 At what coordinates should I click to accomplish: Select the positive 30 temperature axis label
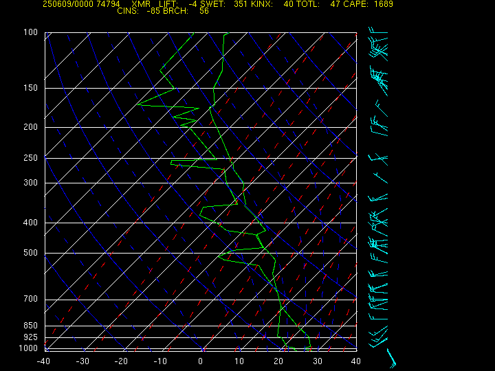coord(318,361)
